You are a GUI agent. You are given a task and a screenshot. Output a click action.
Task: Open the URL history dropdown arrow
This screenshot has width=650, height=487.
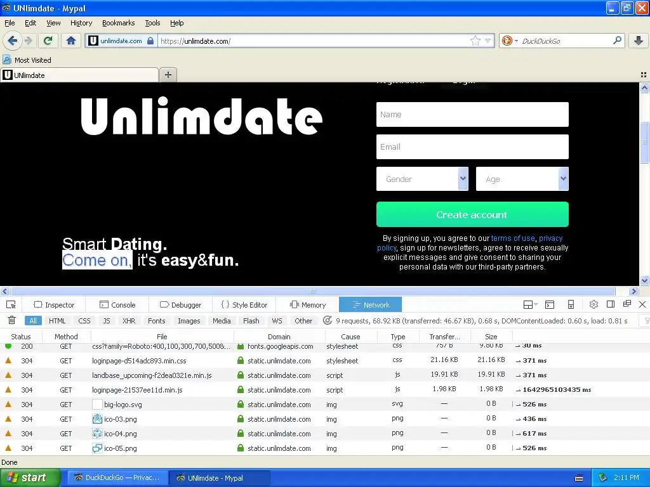click(488, 41)
